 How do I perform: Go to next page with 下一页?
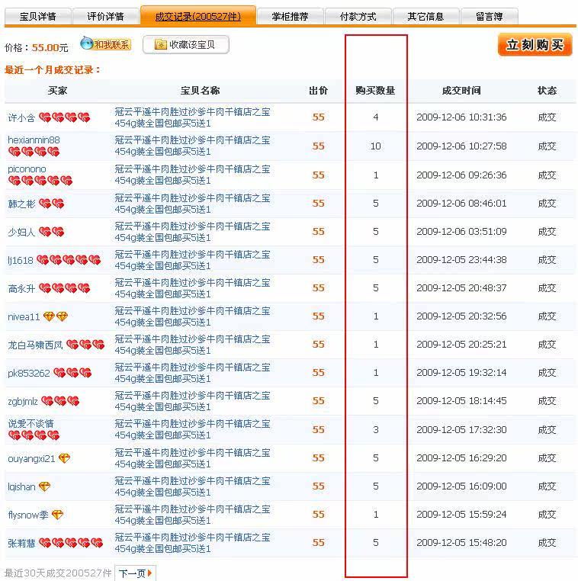[135, 573]
